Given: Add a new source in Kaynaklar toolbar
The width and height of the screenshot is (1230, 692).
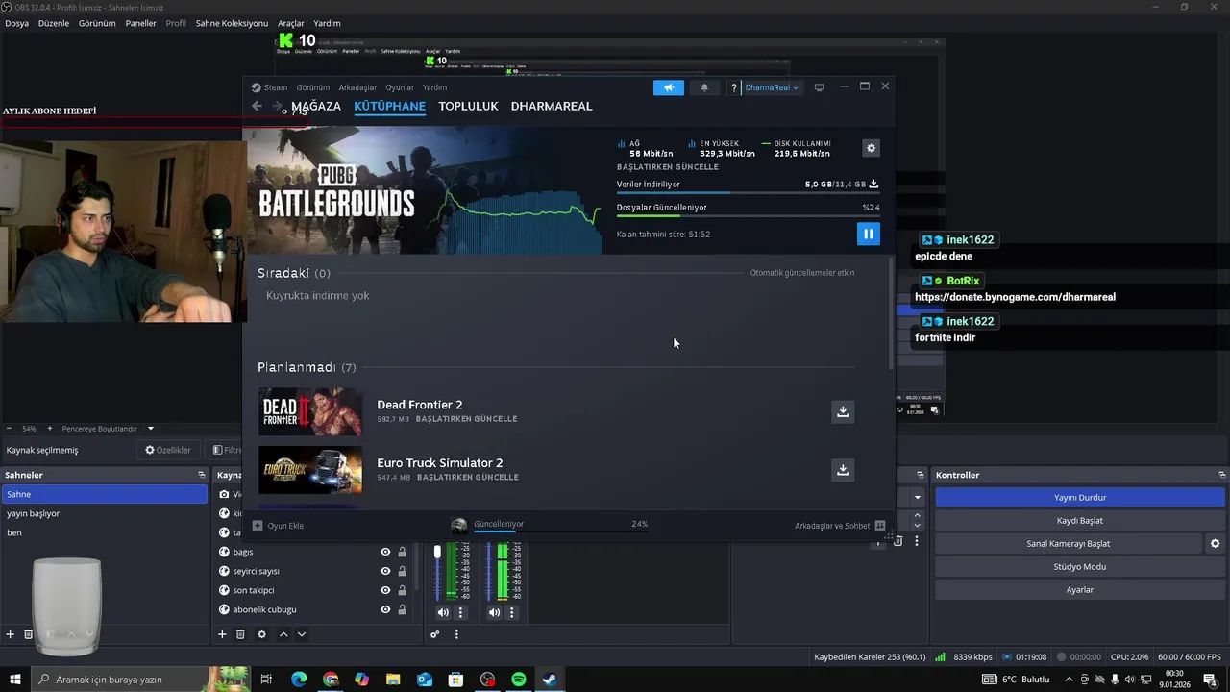Looking at the screenshot, I should click(222, 634).
